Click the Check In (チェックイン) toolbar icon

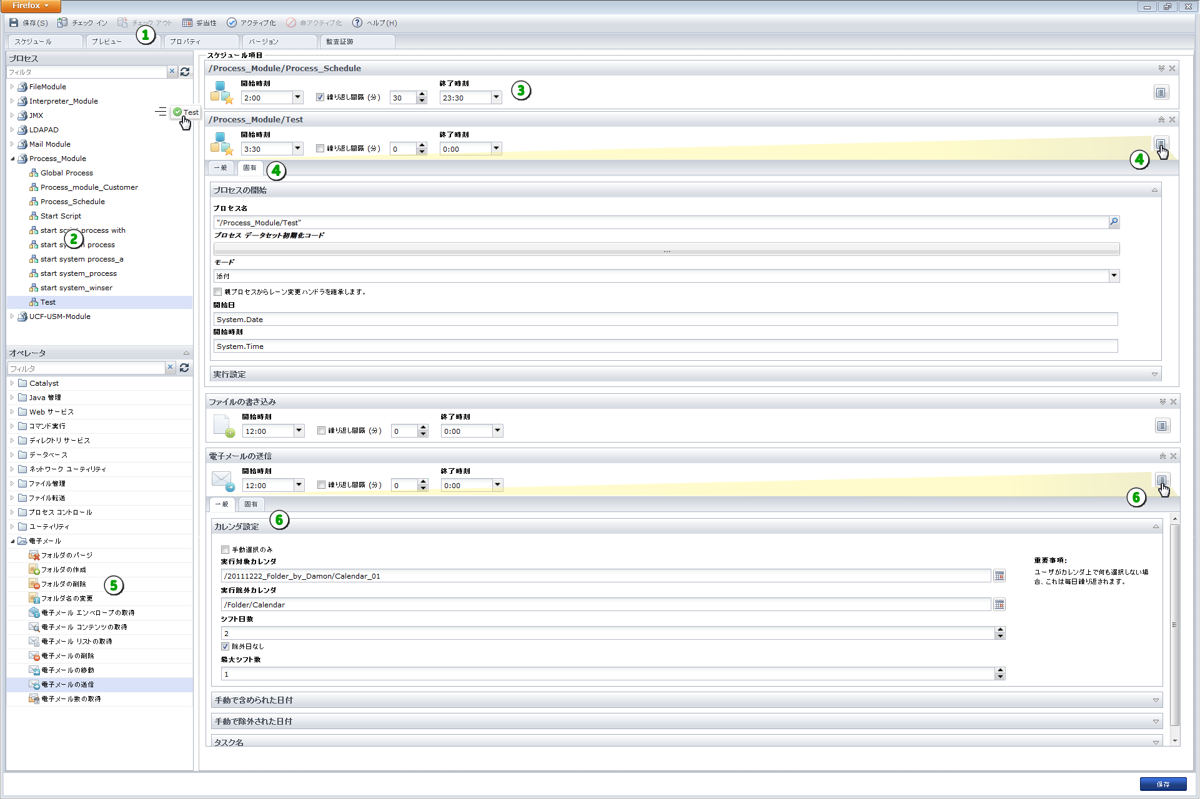pos(62,22)
